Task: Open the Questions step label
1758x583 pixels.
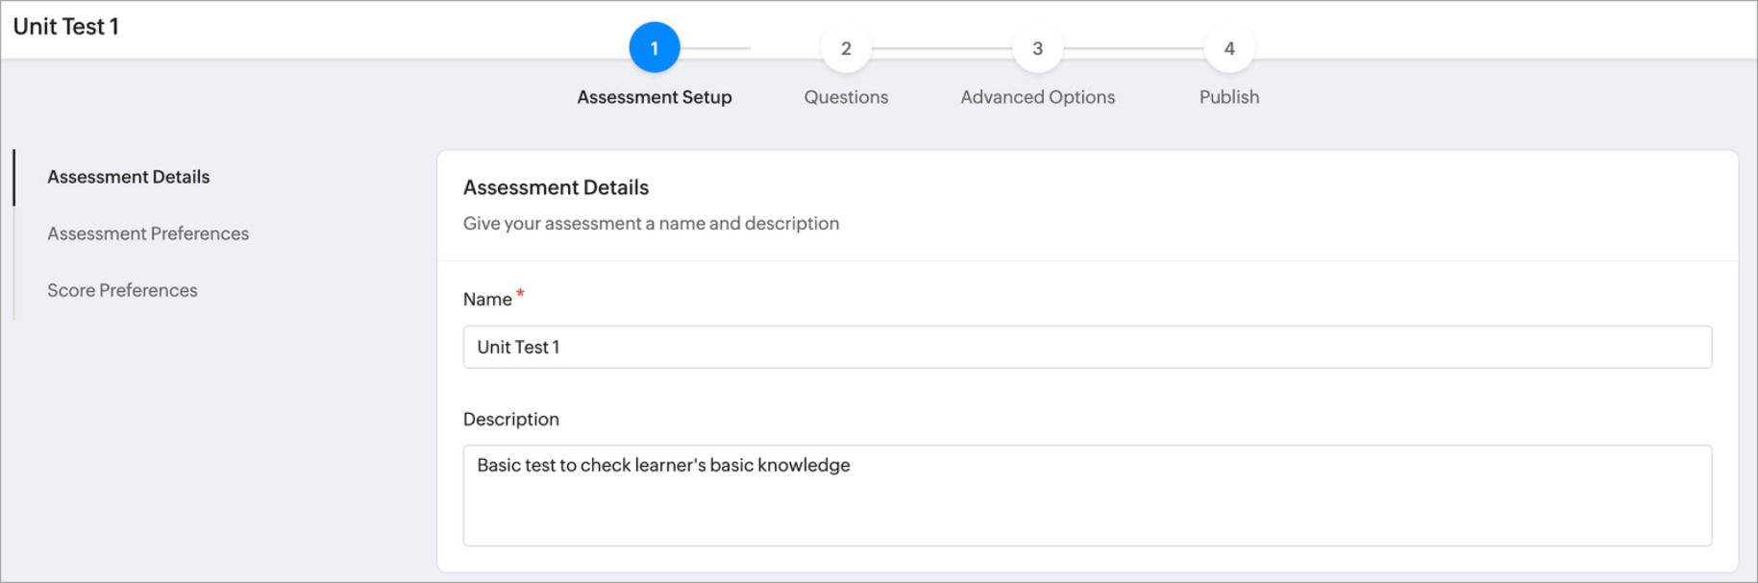Action: (846, 97)
